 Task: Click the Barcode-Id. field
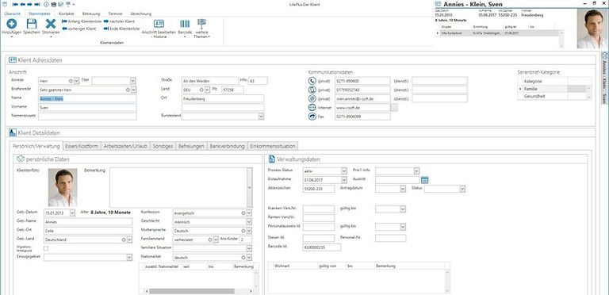point(322,247)
